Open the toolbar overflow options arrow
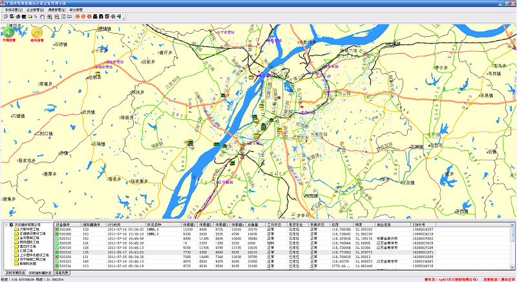517x282 pixels. [x=123, y=19]
